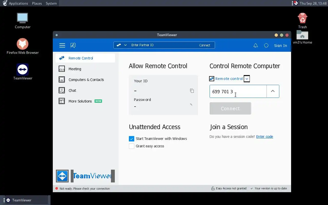Click the window menu dot in TeamViewer titlebar

point(57,35)
